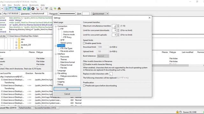
Task: Sort queue by Direction column header
Action: coord(29,73)
